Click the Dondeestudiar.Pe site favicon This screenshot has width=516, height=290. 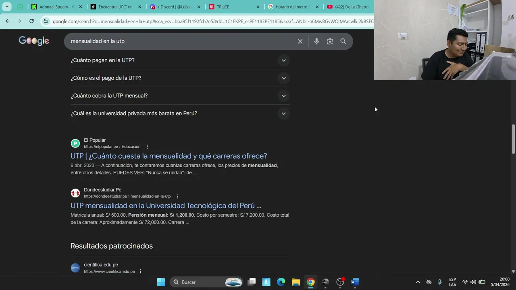[75, 193]
